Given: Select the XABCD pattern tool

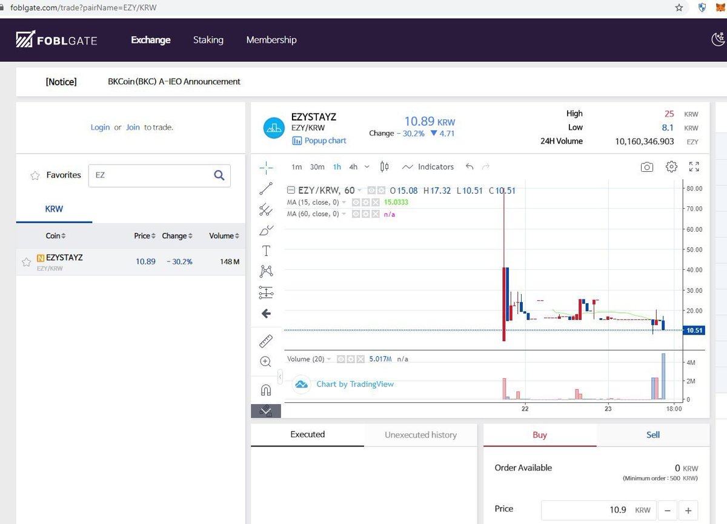Looking at the screenshot, I should [x=265, y=271].
